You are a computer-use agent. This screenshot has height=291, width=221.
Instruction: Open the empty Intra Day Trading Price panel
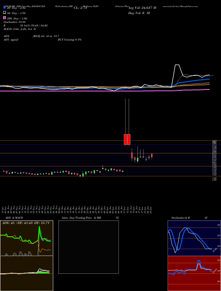[x=88, y=247]
